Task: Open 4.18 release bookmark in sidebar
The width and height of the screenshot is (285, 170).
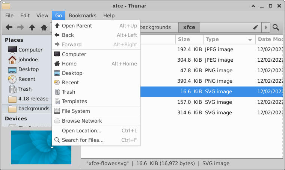Action: [x=27, y=99]
